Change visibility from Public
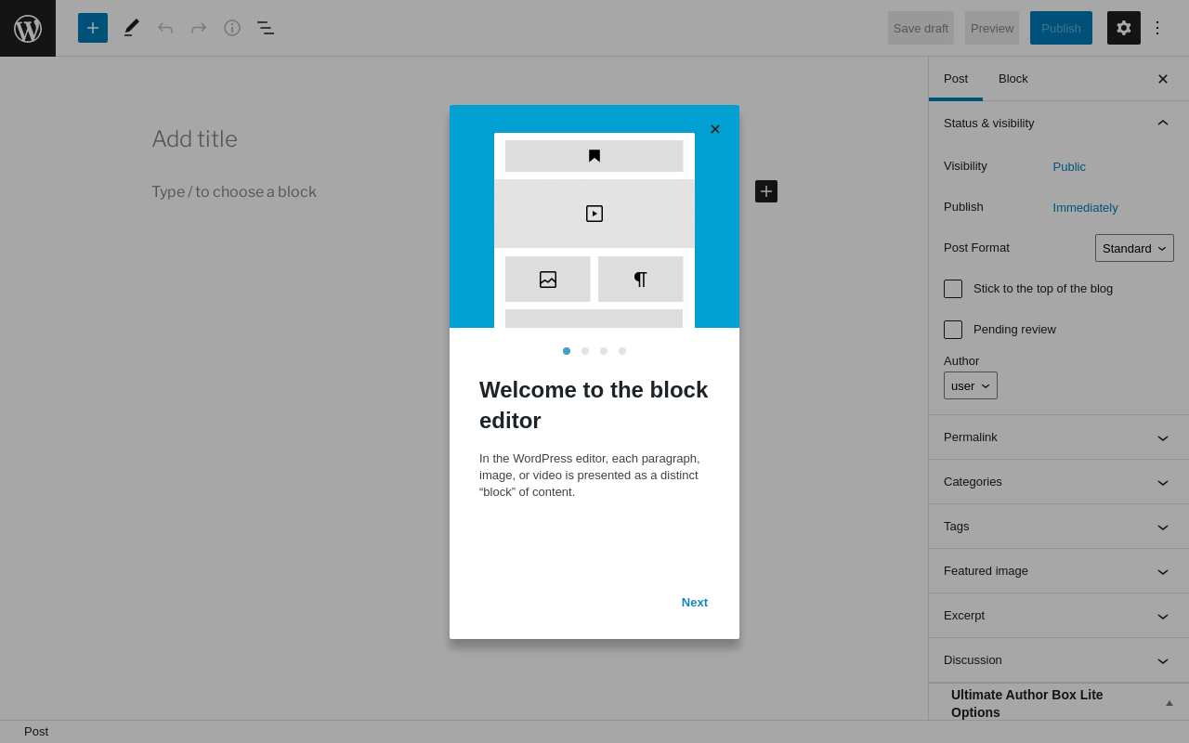This screenshot has width=1189, height=743. 1069,167
